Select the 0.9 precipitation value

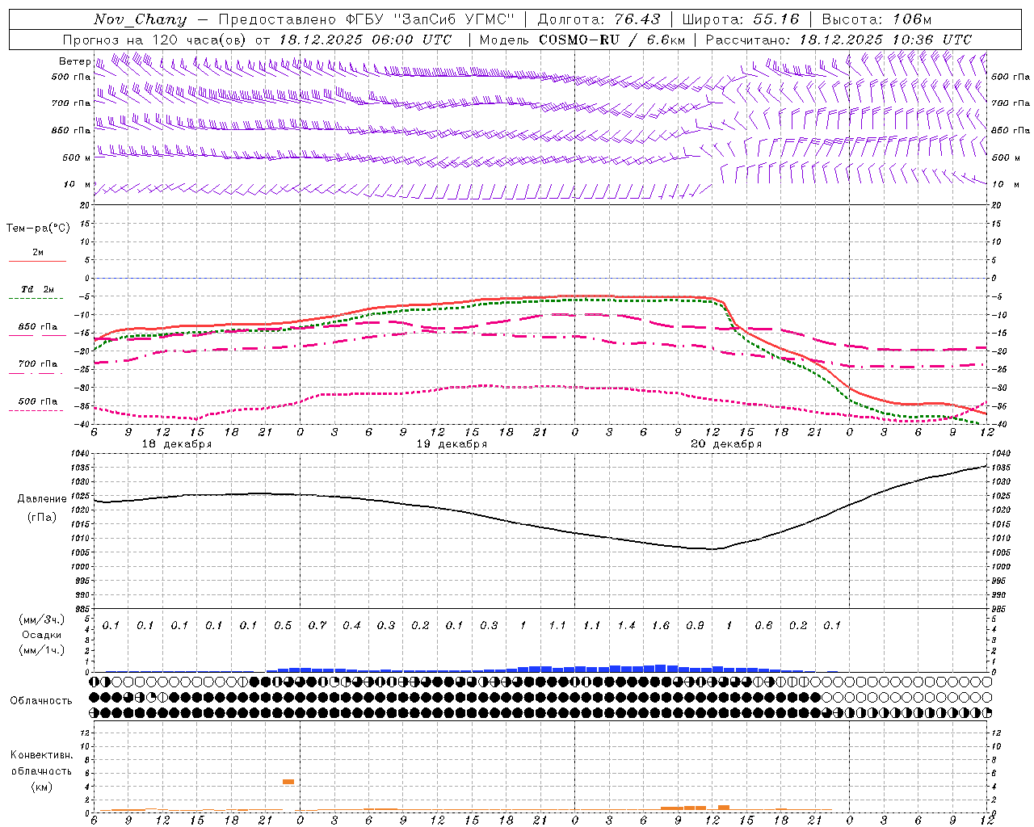coord(695,626)
